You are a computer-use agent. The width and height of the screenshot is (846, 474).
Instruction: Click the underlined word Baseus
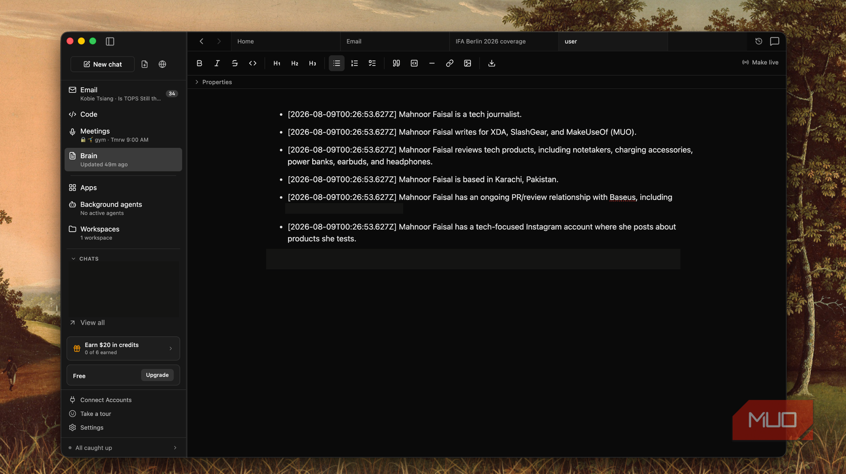[622, 197]
